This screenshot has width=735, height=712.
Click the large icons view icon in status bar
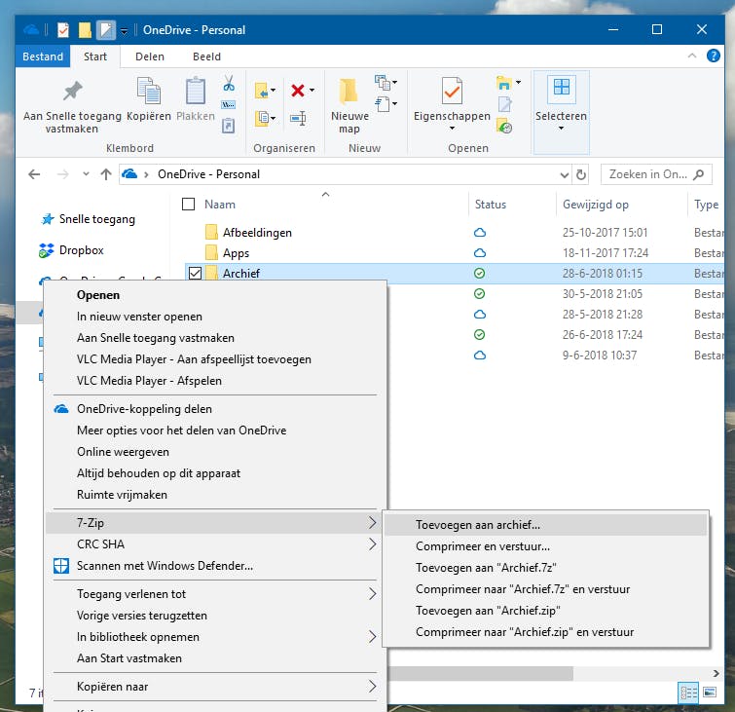click(710, 692)
